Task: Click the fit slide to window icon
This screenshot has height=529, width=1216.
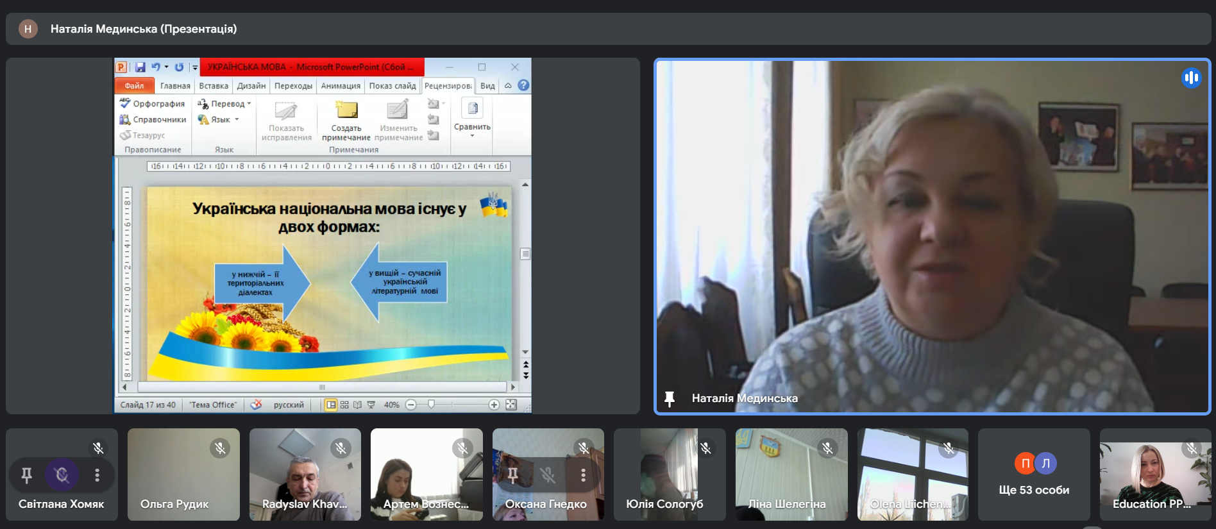Action: point(511,405)
